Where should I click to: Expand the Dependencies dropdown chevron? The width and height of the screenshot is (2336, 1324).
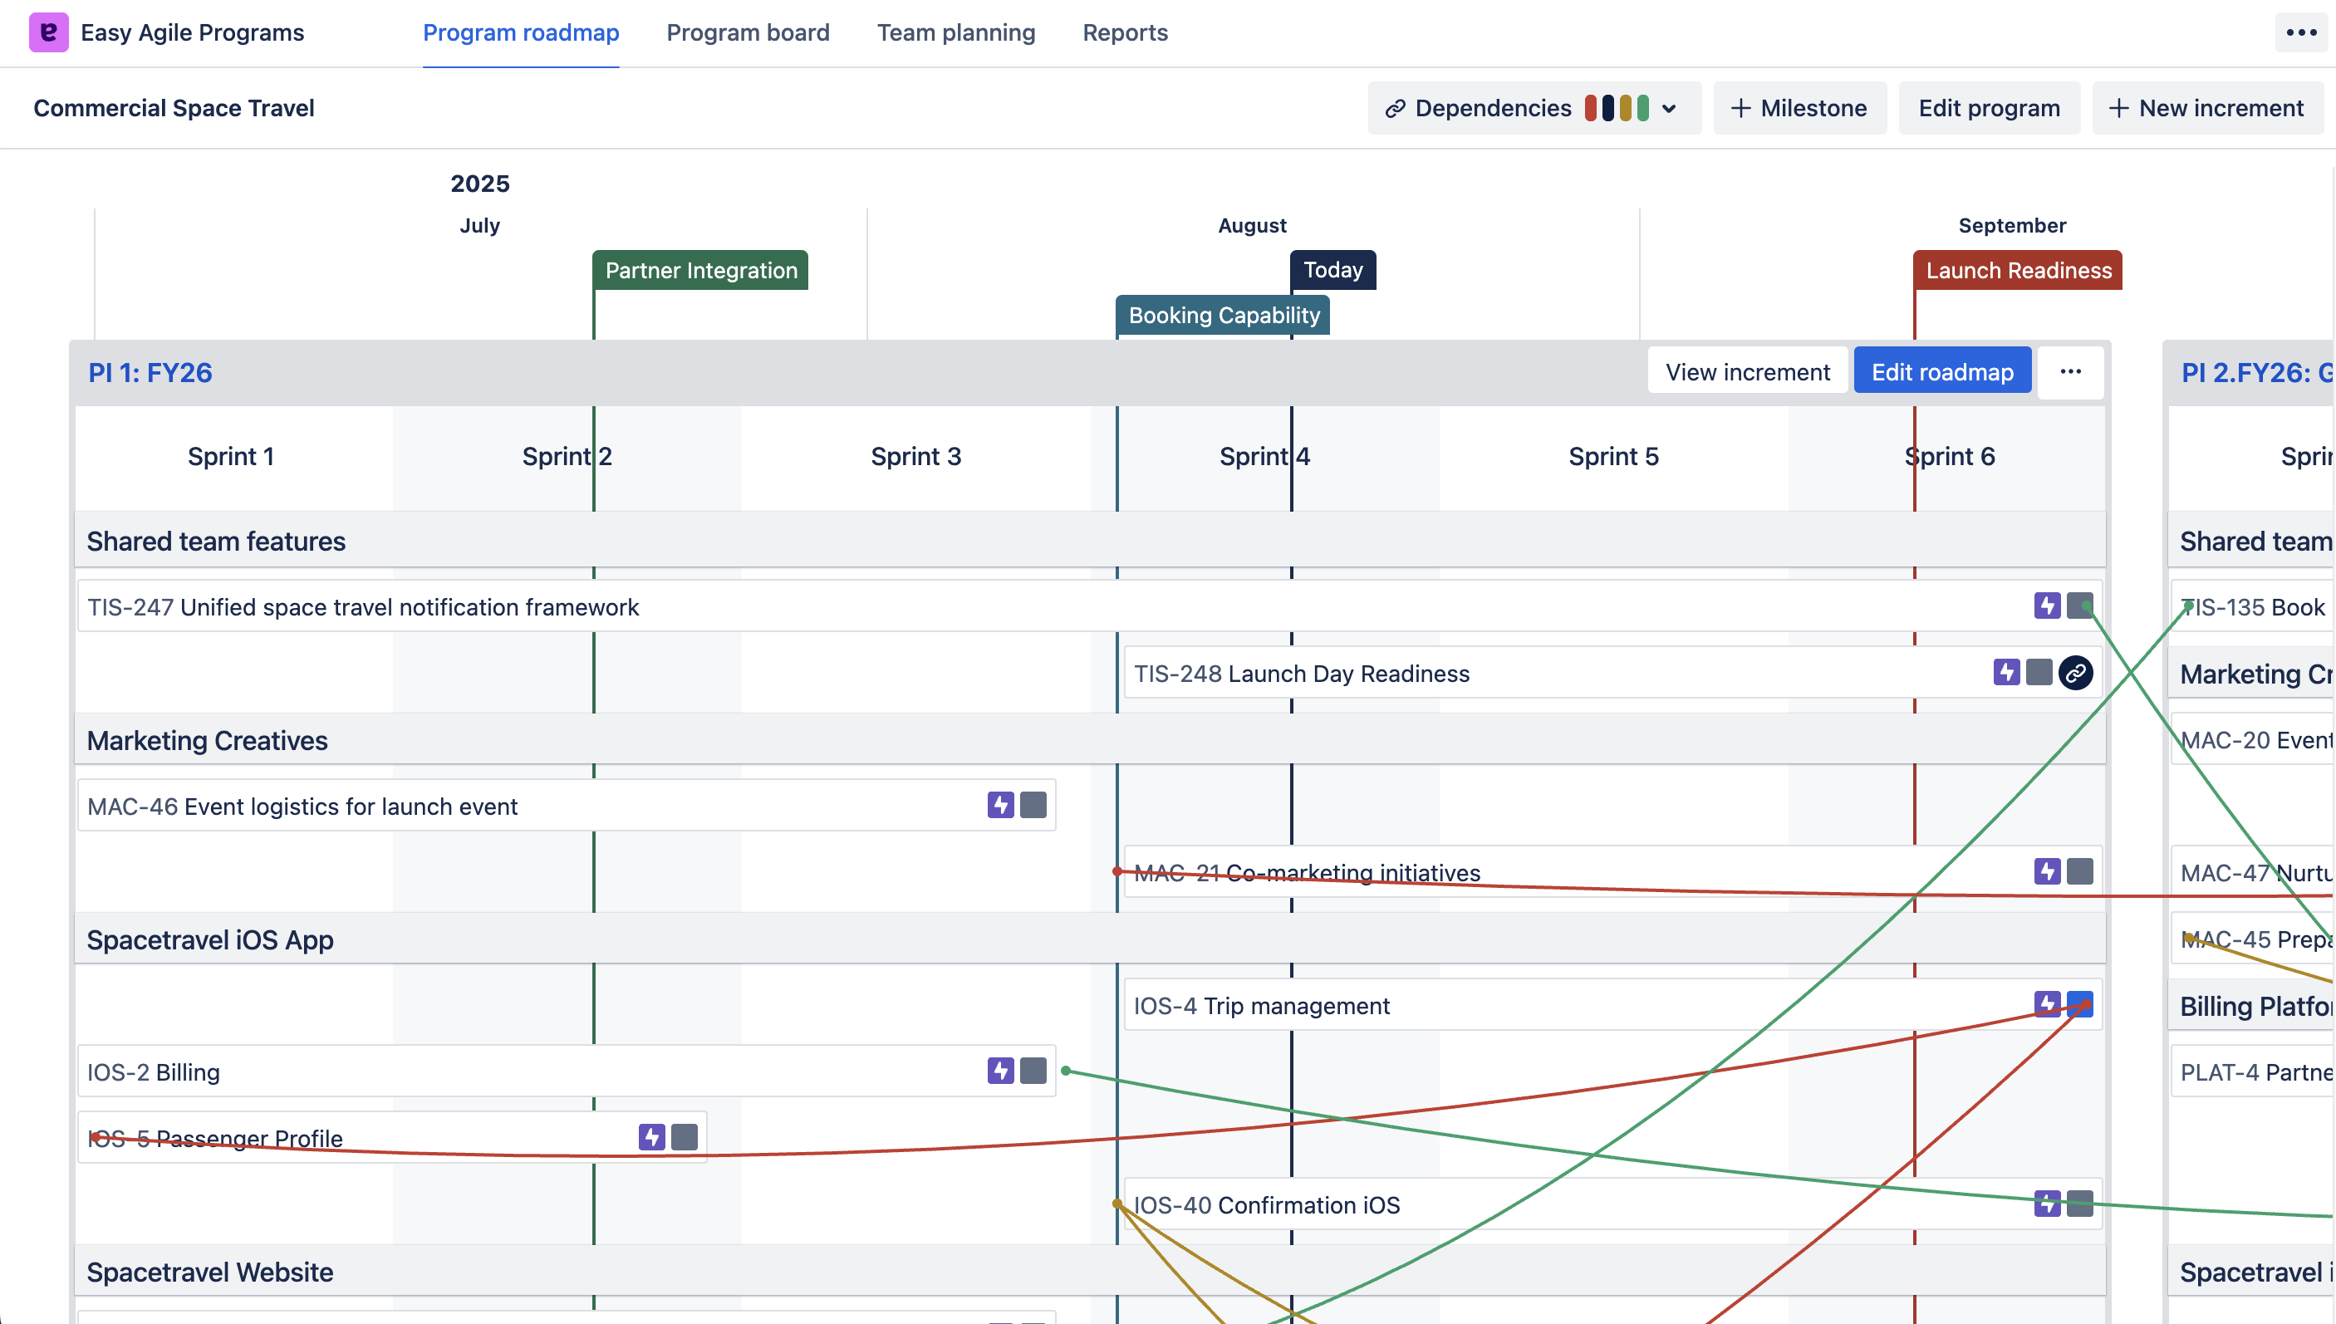[1669, 108]
